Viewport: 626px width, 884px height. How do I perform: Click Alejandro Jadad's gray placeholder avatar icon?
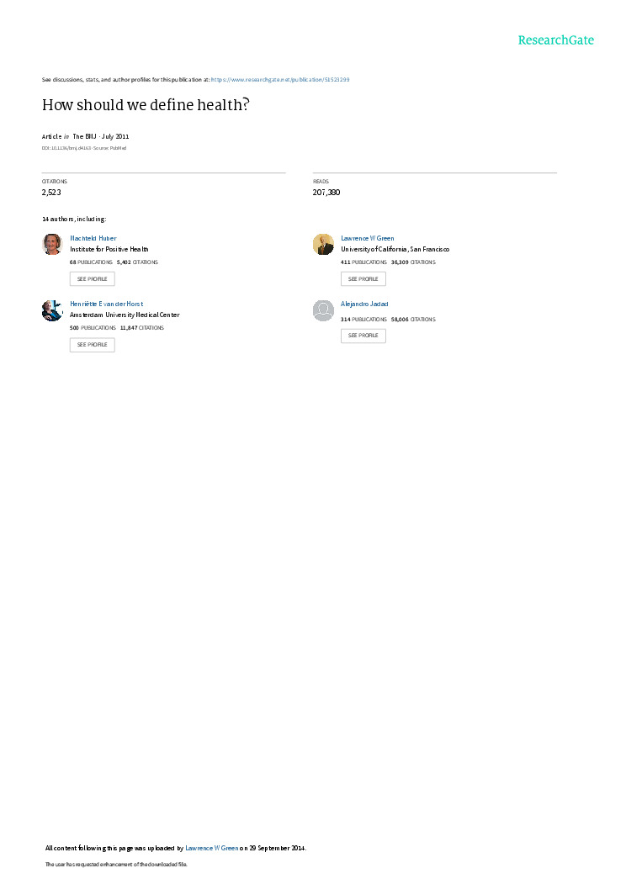[x=323, y=310]
